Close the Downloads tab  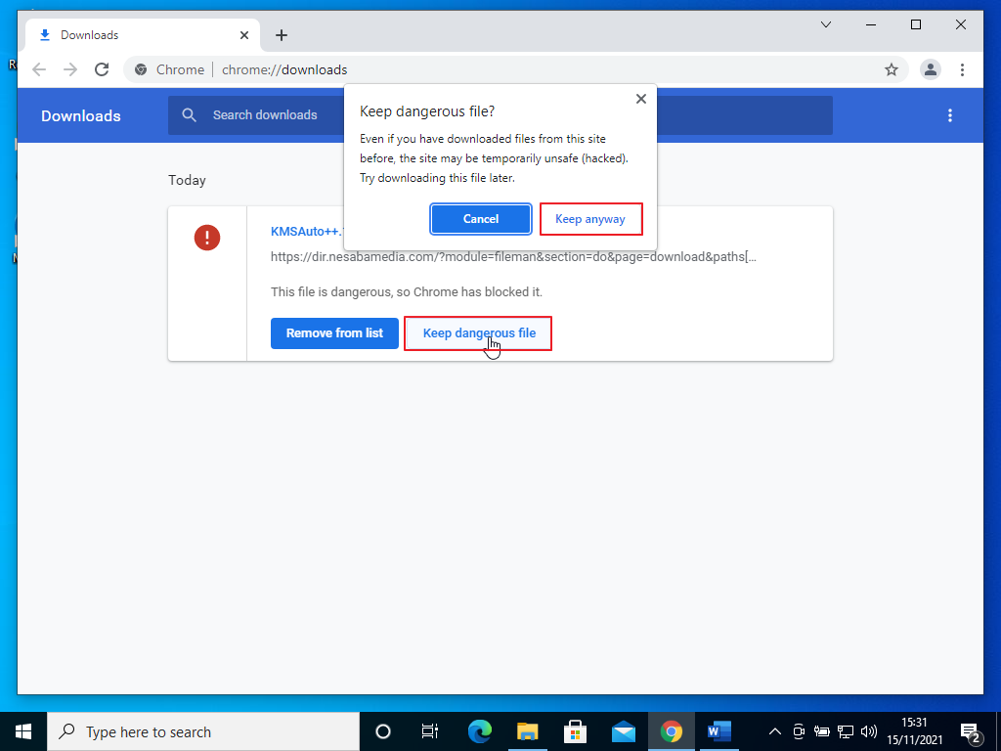pos(243,35)
